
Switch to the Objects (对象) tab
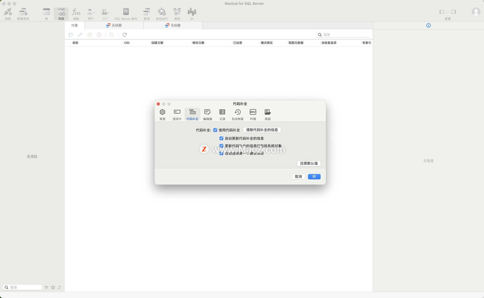point(74,25)
